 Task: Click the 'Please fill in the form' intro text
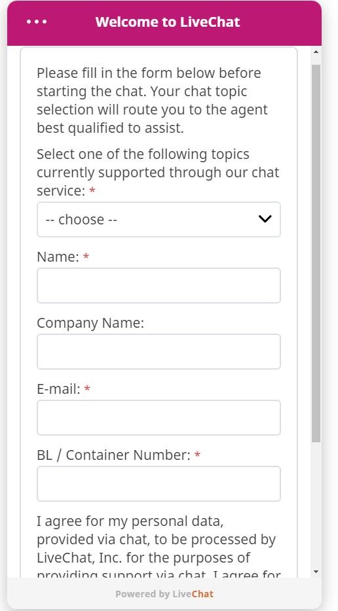(152, 100)
